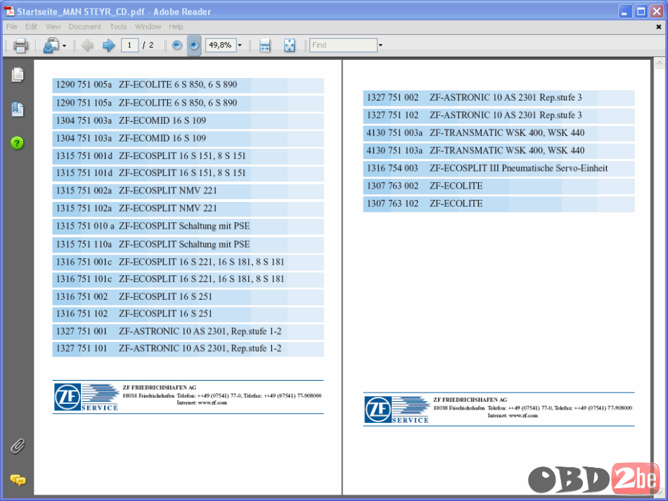Open the Window menu

148,27
